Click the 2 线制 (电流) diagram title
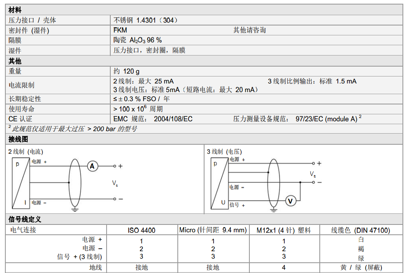 [26, 152]
